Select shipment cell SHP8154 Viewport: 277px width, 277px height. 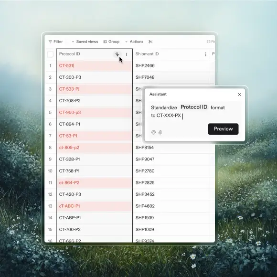pyautogui.click(x=170, y=148)
